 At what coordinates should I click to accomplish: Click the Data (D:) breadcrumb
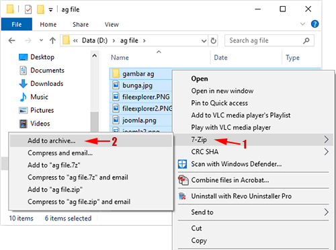[x=95, y=40]
